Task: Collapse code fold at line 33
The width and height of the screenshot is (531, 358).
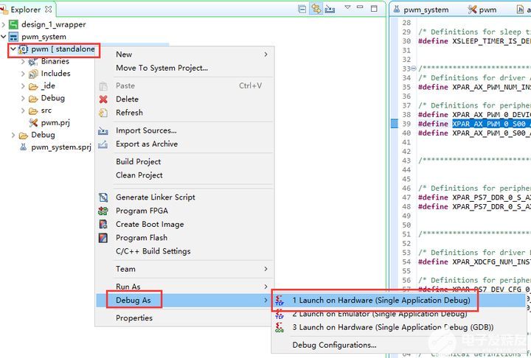Action: [x=414, y=69]
